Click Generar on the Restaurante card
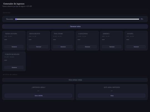This screenshot has width=150, height=112. [38, 47]
